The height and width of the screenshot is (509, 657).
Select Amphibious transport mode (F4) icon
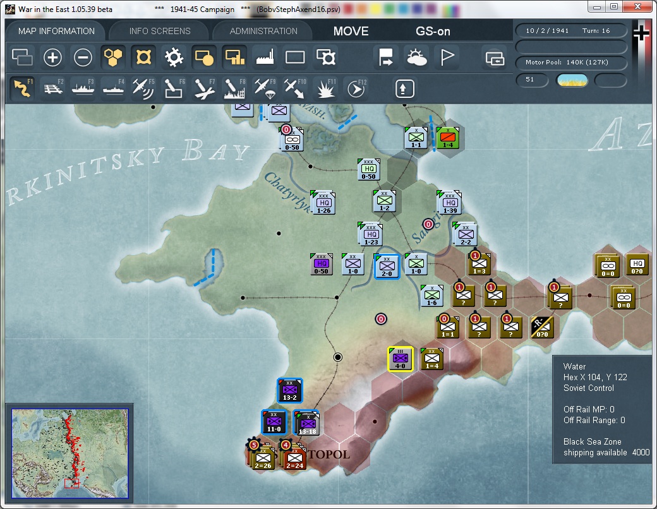[x=113, y=88]
